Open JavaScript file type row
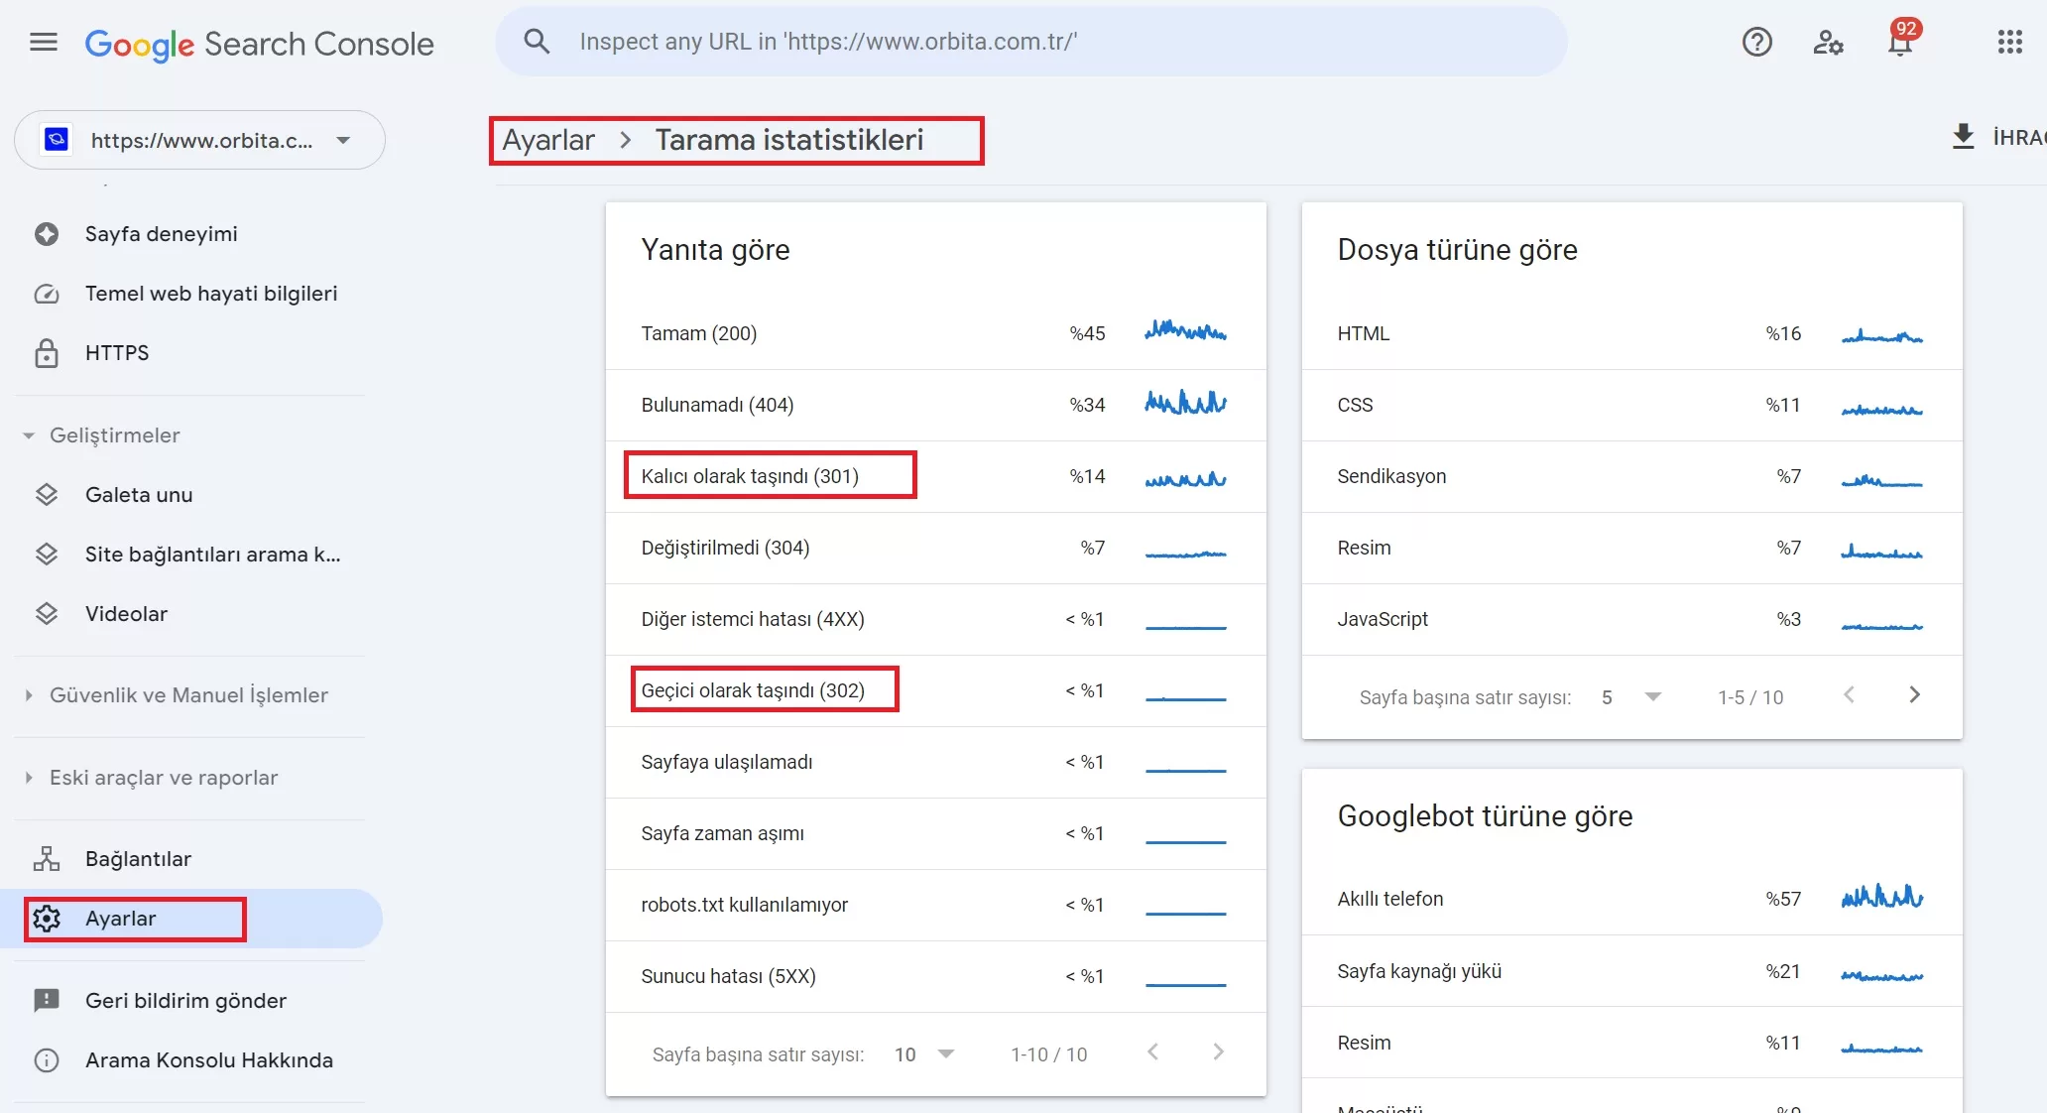 (1631, 619)
